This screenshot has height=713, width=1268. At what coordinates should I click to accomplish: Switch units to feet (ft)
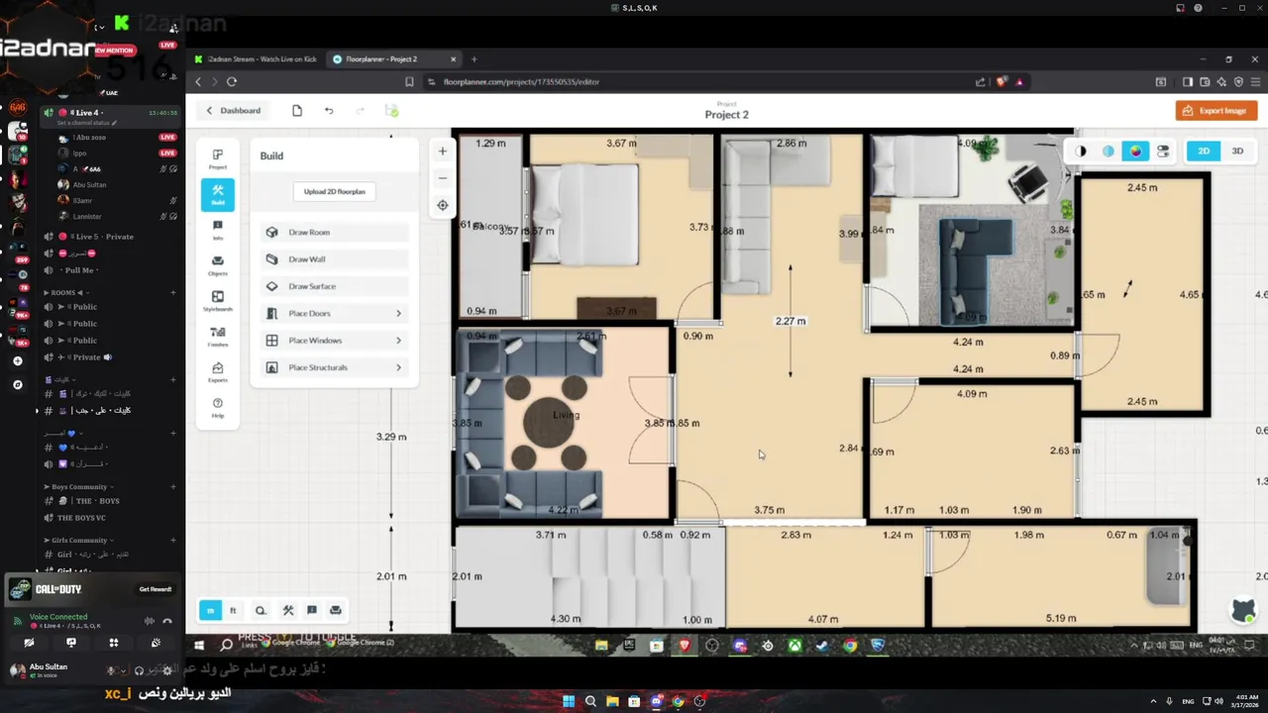tap(233, 611)
